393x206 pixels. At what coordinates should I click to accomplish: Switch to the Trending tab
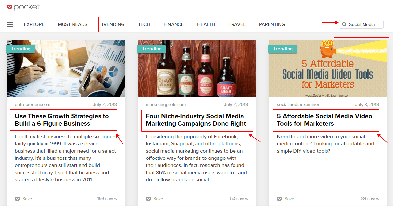113,24
